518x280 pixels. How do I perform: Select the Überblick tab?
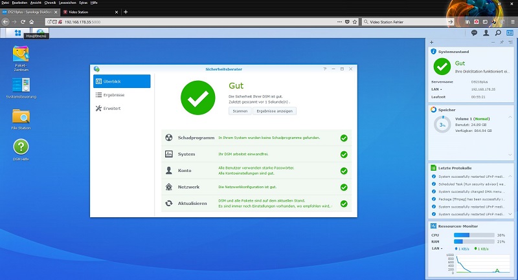[x=122, y=81]
